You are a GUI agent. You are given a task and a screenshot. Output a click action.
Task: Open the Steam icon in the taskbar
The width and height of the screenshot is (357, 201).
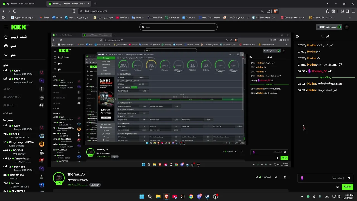[x=207, y=197]
